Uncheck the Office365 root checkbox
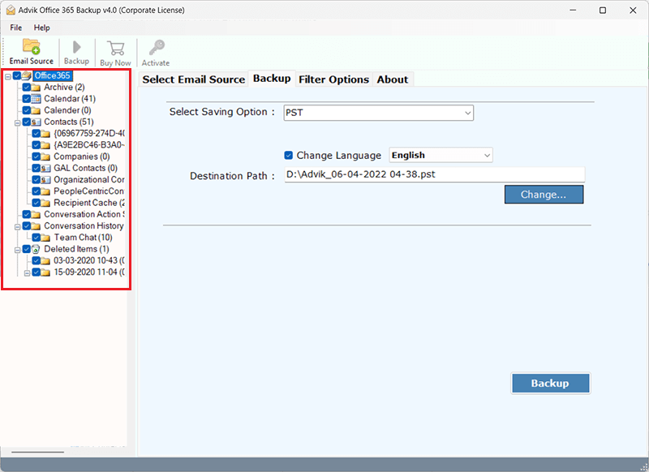This screenshot has height=472, width=649. point(17,75)
